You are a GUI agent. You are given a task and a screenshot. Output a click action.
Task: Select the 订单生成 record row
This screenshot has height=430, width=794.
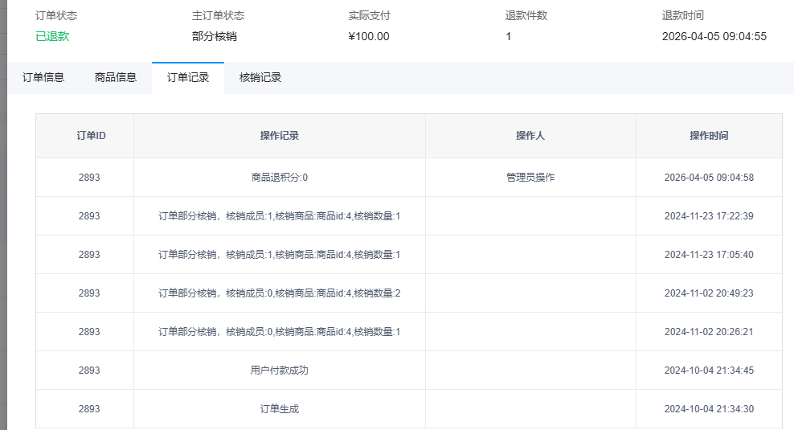coord(280,409)
